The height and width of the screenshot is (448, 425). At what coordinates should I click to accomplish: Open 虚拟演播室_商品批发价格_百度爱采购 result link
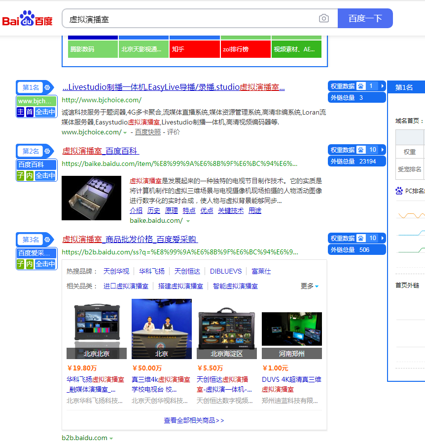130,239
